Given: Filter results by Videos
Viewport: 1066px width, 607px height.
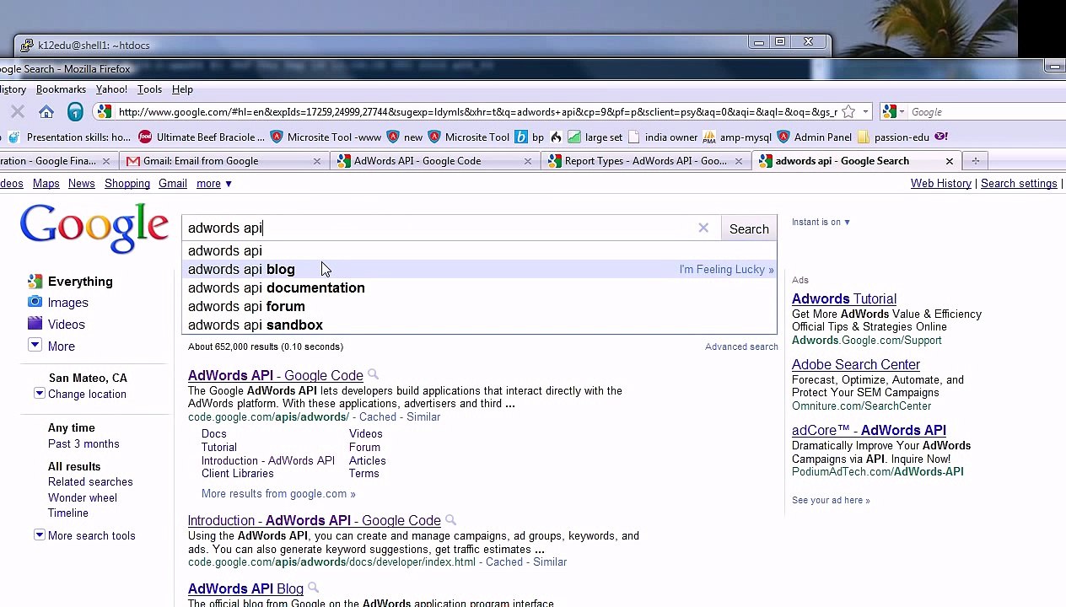Looking at the screenshot, I should pos(66,325).
